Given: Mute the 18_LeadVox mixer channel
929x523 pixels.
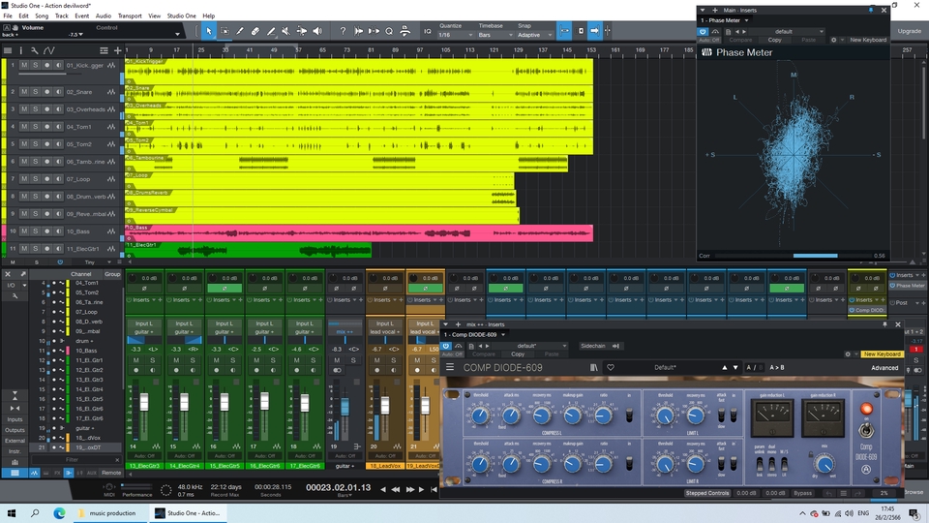Looking at the screenshot, I should coord(376,360).
